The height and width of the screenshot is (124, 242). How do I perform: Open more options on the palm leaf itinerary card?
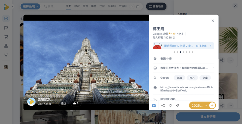coord(230,60)
